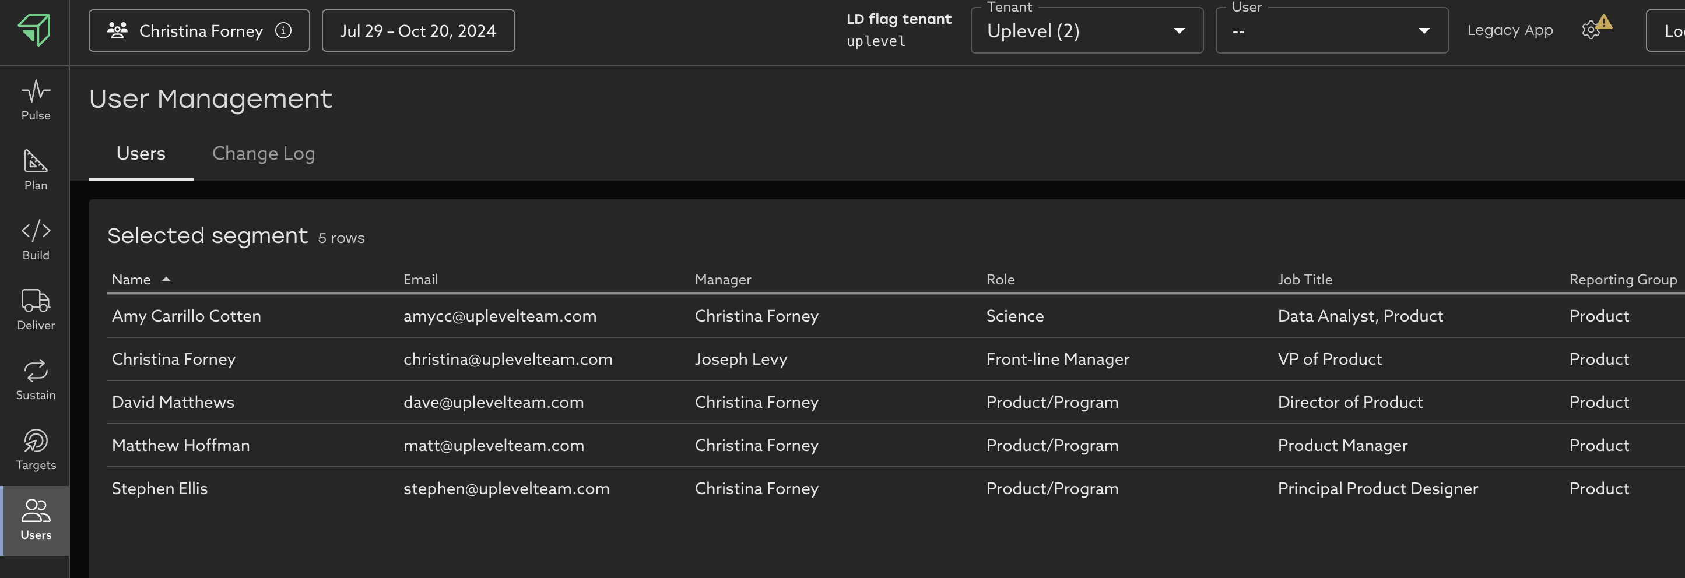Open the Jul 29 – Oct 20, 2024 date picker
The height and width of the screenshot is (578, 1685).
pyautogui.click(x=418, y=31)
